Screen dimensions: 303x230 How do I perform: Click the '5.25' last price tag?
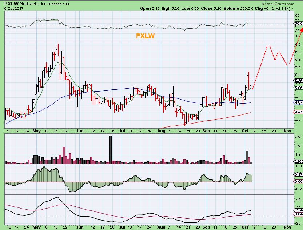click(298, 81)
